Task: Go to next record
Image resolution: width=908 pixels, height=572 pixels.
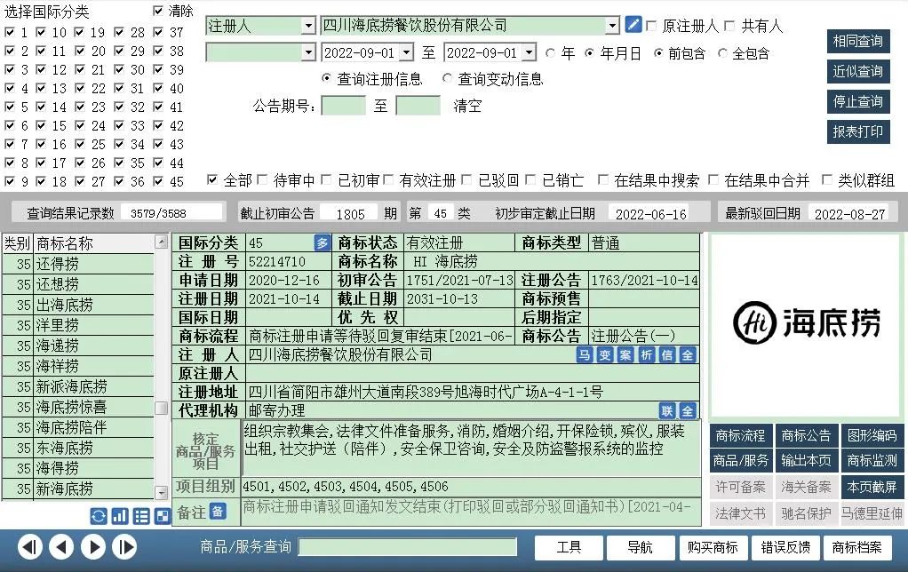Action: 93,547
